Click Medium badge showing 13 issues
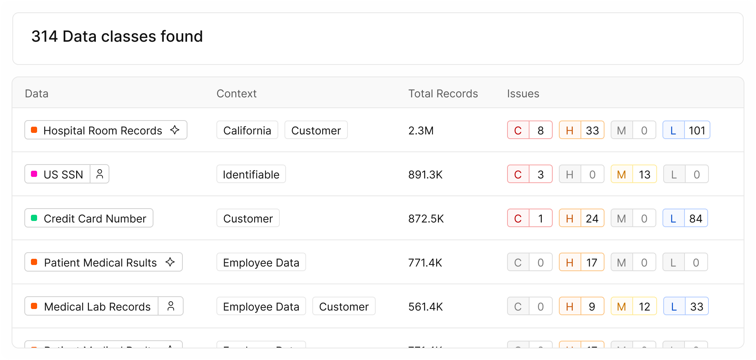This screenshot has height=360, width=756. pyautogui.click(x=633, y=174)
